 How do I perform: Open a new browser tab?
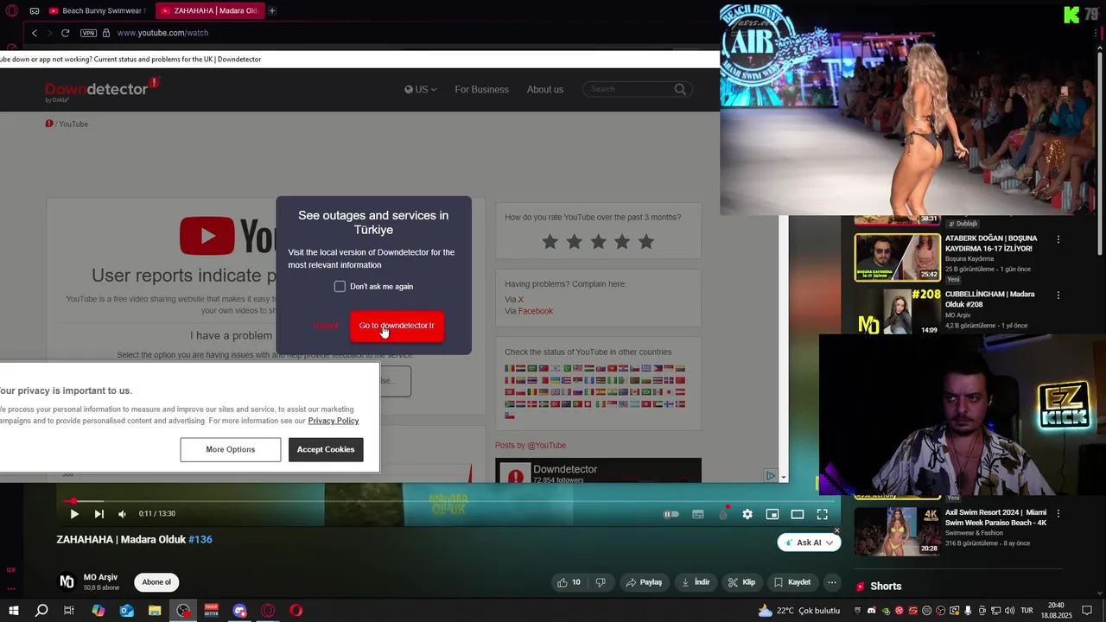click(272, 11)
